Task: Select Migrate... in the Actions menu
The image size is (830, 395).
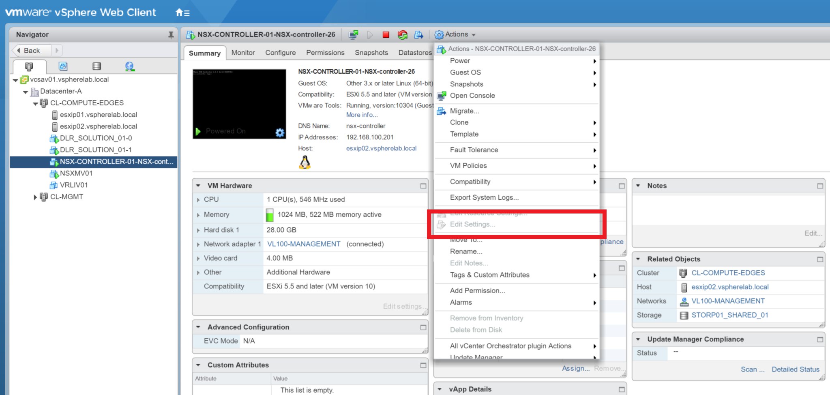Action: pyautogui.click(x=517, y=111)
